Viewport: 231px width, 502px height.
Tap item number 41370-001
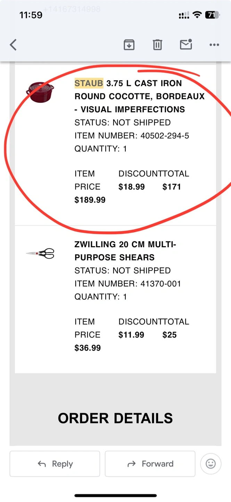160,284
